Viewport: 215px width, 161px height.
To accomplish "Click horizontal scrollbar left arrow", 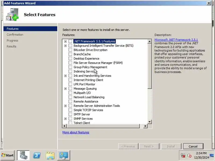I will pos(64,126).
